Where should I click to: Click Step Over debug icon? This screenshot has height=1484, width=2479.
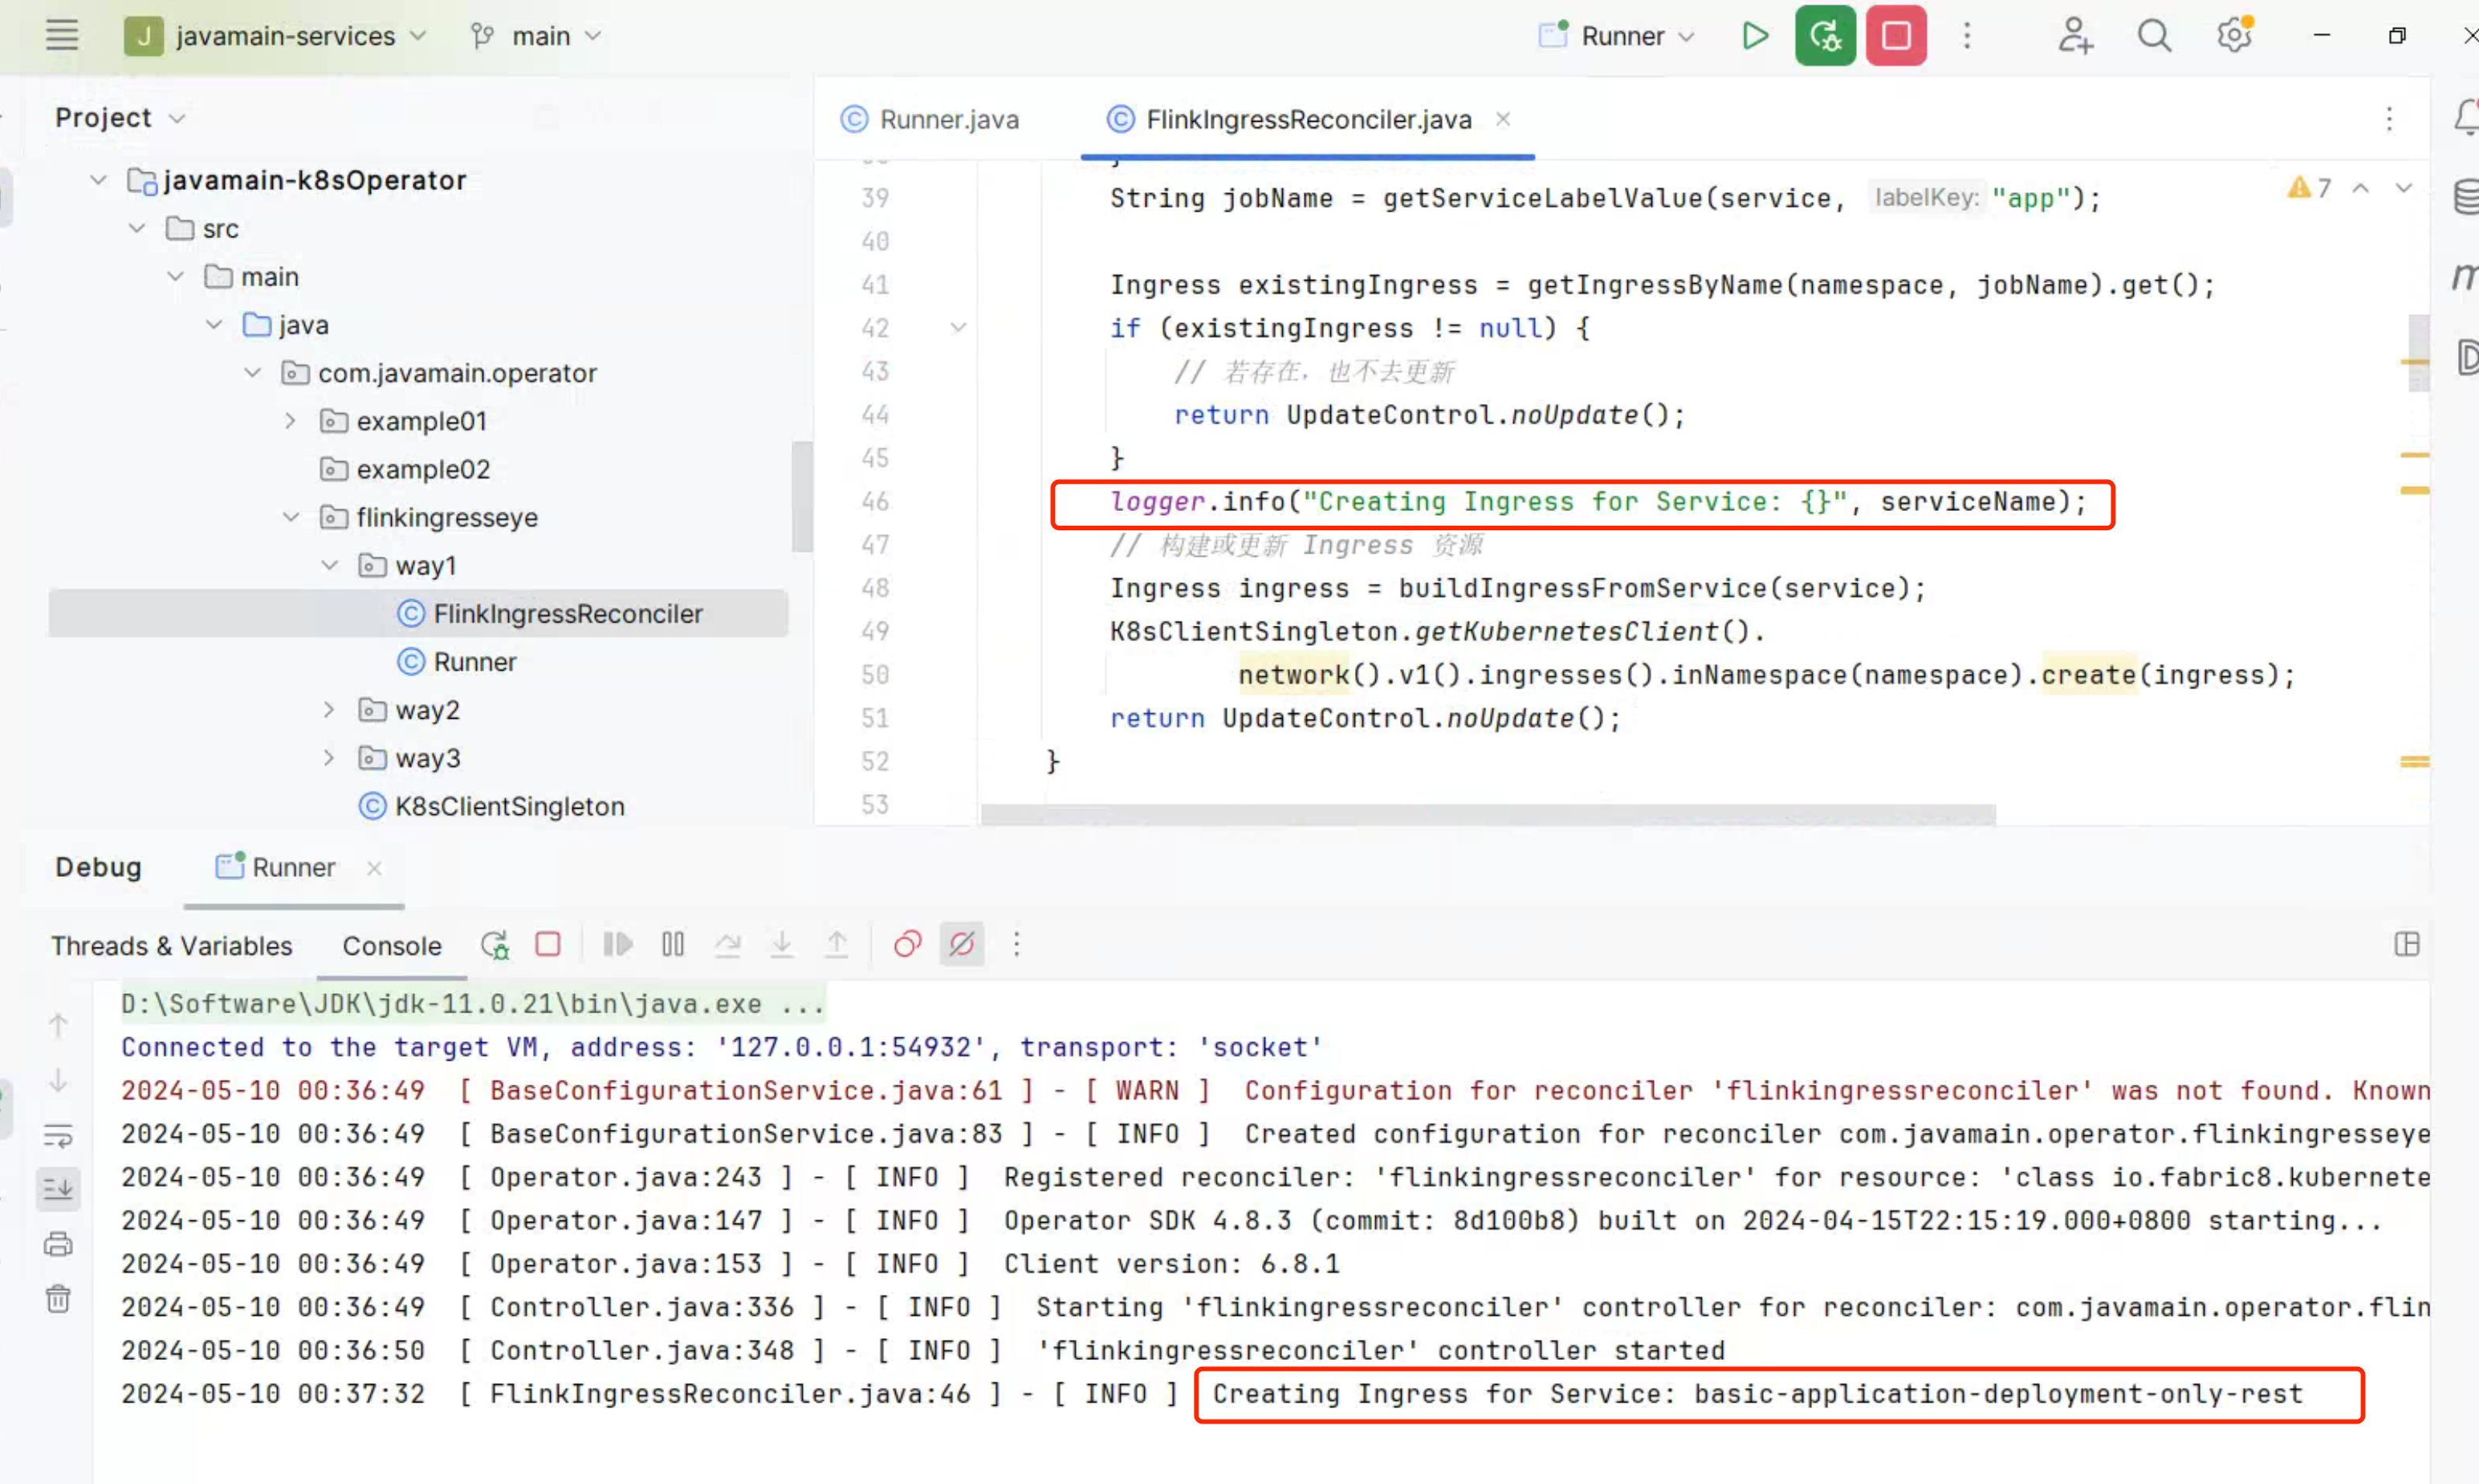point(728,945)
